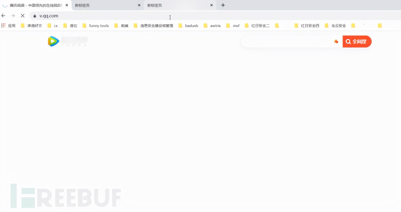Click the 全网搜 search button
The image size is (401, 212).
pos(357,41)
